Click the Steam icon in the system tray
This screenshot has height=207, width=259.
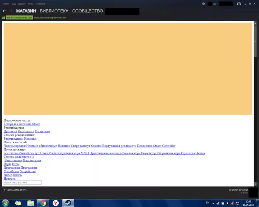click(218, 203)
